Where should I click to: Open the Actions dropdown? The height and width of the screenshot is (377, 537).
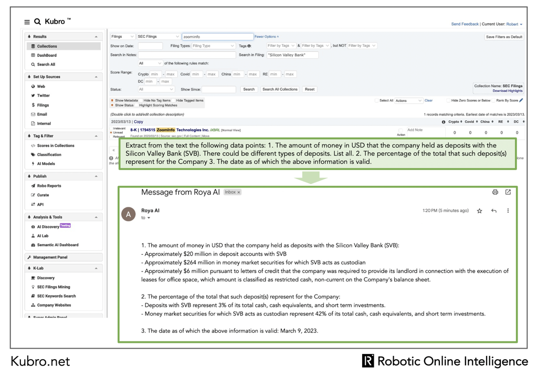pyautogui.click(x=408, y=101)
